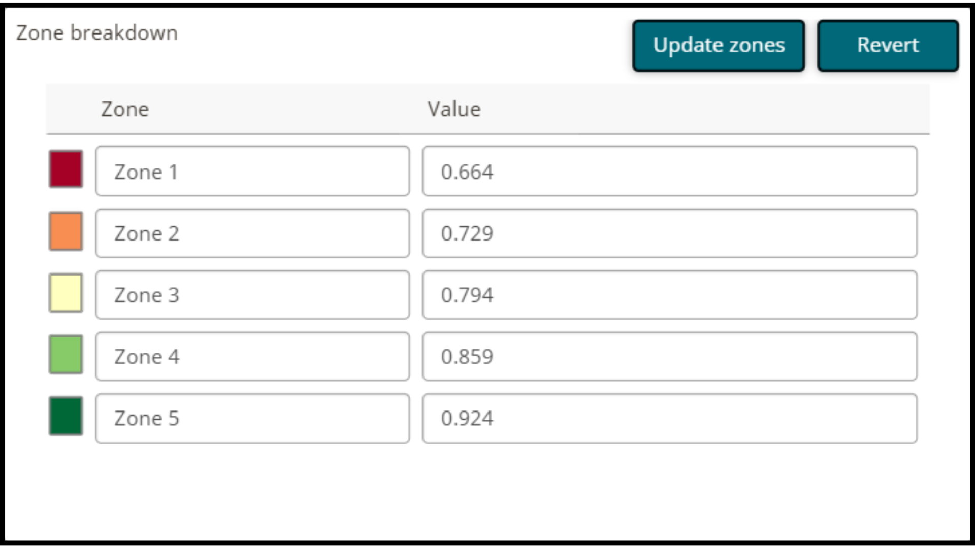This screenshot has width=975, height=548.
Task: Select the pale yellow Zone 3 swatch
Action: [66, 293]
